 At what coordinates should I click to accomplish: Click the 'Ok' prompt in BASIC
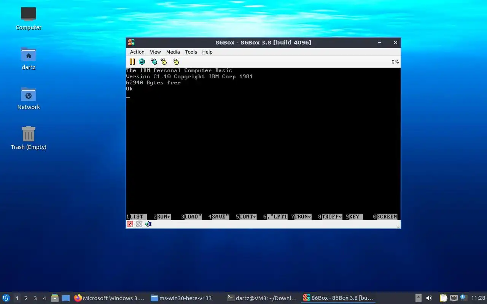pos(129,89)
